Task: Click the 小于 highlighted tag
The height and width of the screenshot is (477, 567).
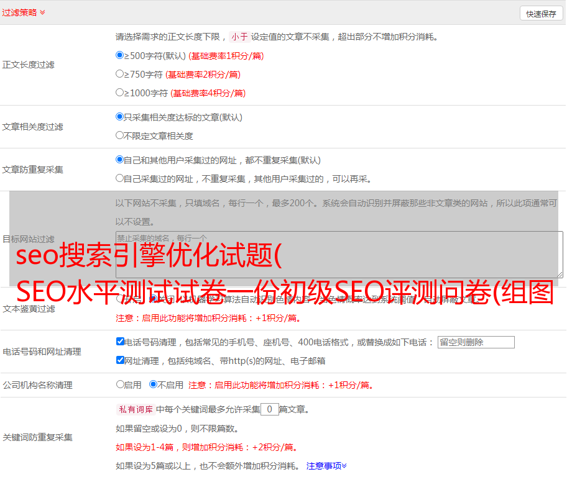Action: (x=239, y=37)
